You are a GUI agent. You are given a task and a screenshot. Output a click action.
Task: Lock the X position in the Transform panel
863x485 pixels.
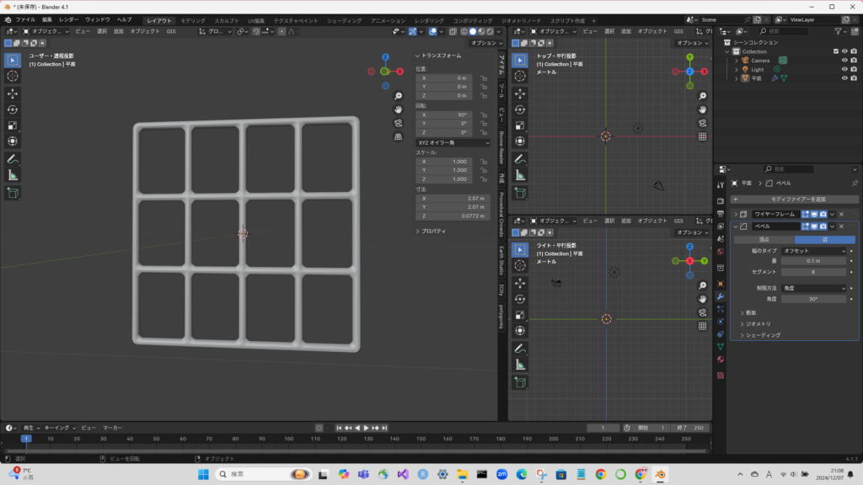click(x=484, y=77)
